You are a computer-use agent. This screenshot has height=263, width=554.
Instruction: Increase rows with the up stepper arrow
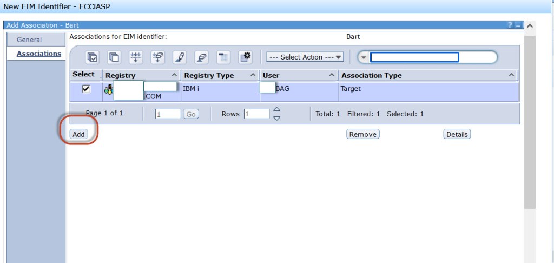(277, 110)
